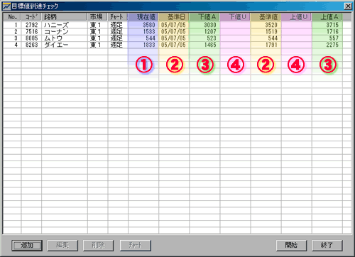This screenshot has height=257, width=355.
Task: Click the 上値A column header
Action: pyautogui.click(x=327, y=17)
